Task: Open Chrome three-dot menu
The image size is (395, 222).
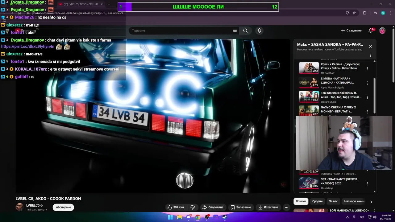Action: click(391, 13)
